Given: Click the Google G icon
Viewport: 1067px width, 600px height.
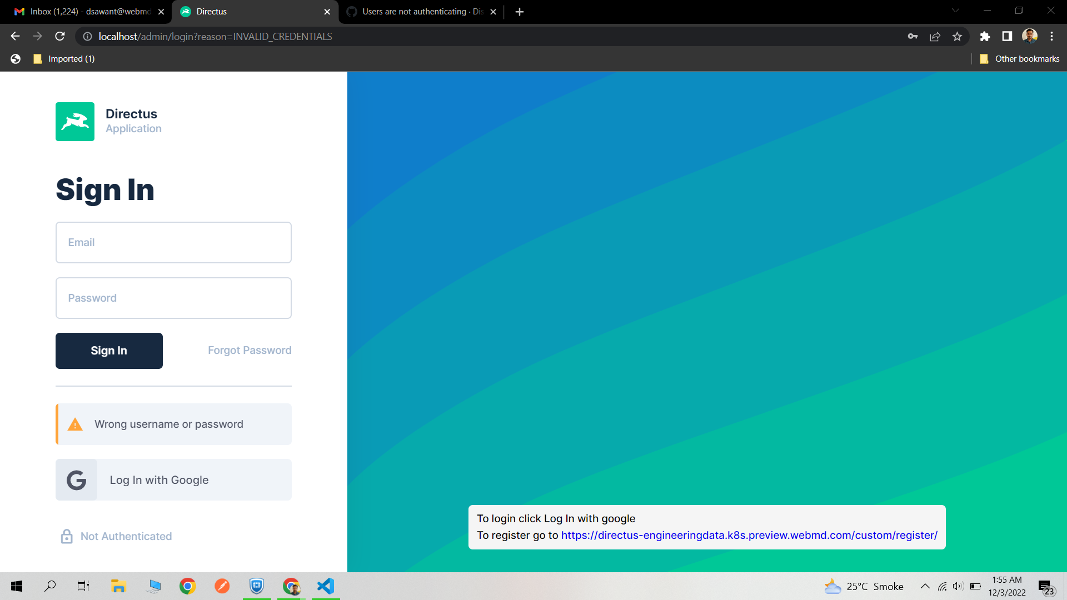Looking at the screenshot, I should click(76, 480).
